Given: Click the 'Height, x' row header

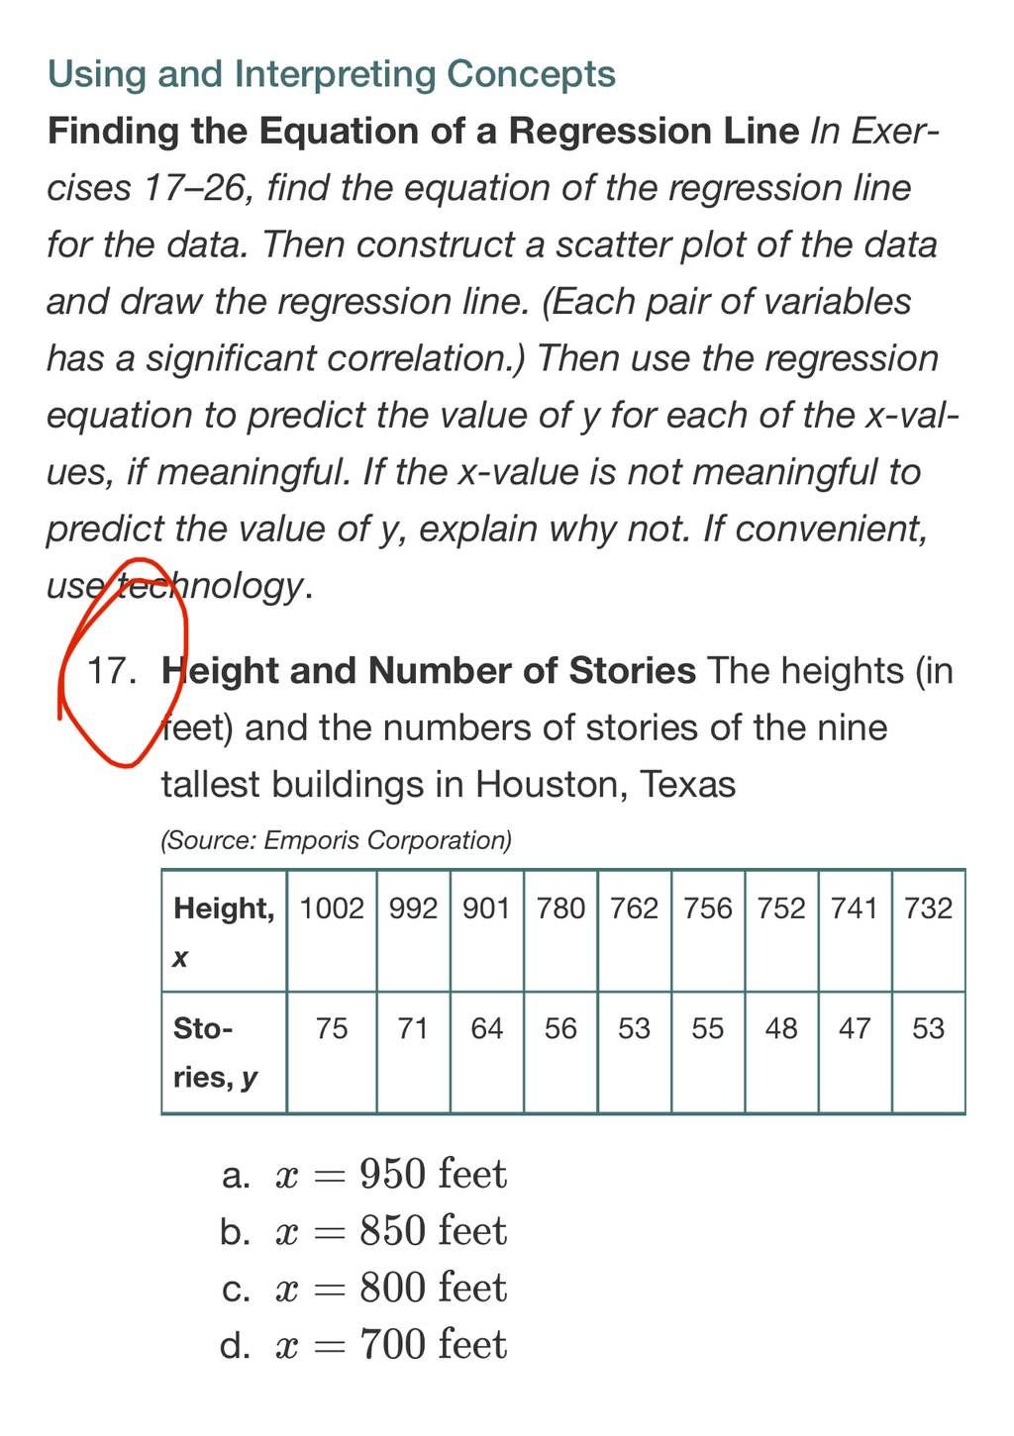Looking at the screenshot, I should click(x=224, y=931).
